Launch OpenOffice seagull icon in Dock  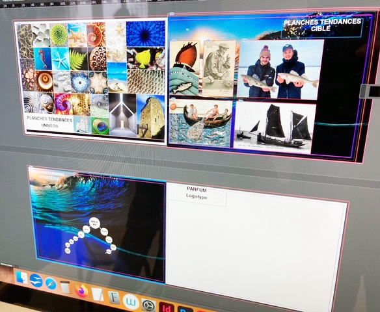click(36, 281)
